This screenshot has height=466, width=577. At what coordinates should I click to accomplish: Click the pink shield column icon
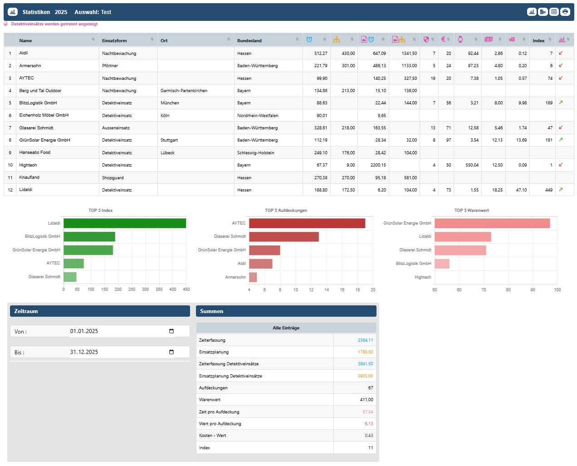tap(426, 39)
